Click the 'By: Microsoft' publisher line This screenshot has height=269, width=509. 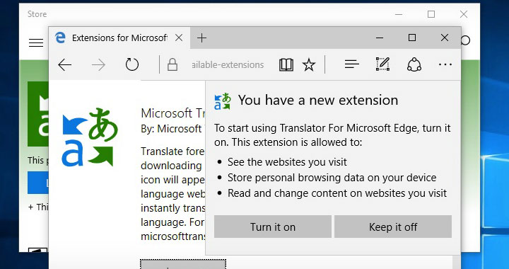[x=172, y=129]
